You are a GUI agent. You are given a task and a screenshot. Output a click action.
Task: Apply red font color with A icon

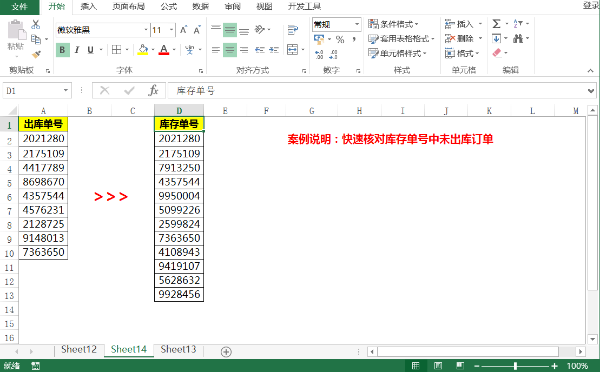(x=164, y=50)
